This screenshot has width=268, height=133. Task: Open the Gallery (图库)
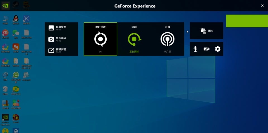pyautogui.click(x=207, y=31)
